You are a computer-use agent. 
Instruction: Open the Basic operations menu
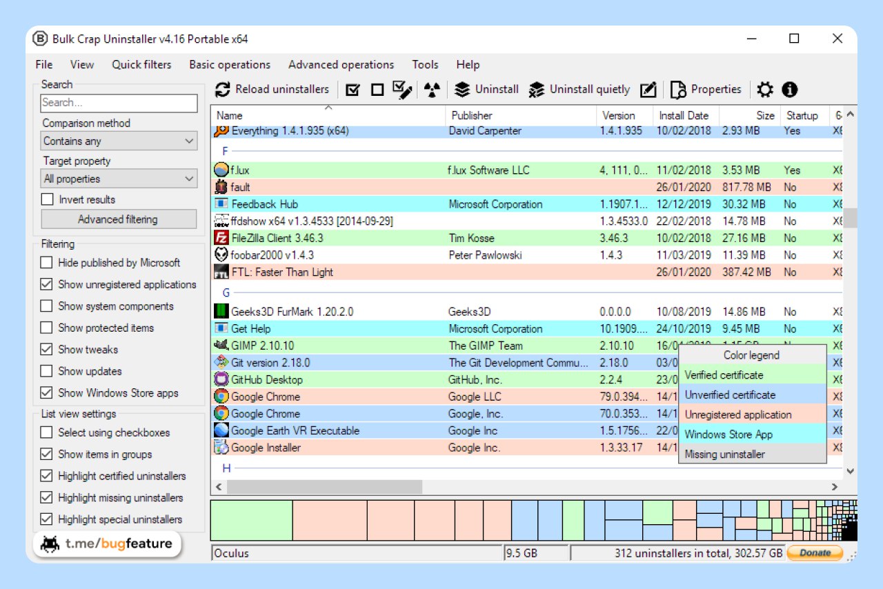[230, 64]
